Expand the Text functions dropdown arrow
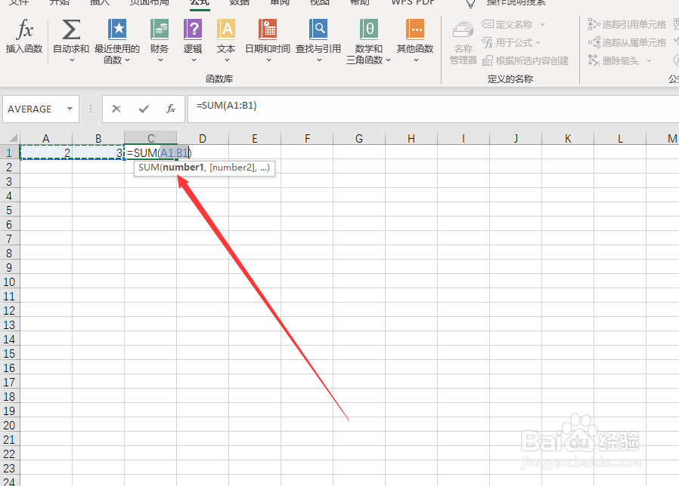679x486 pixels. (x=227, y=60)
